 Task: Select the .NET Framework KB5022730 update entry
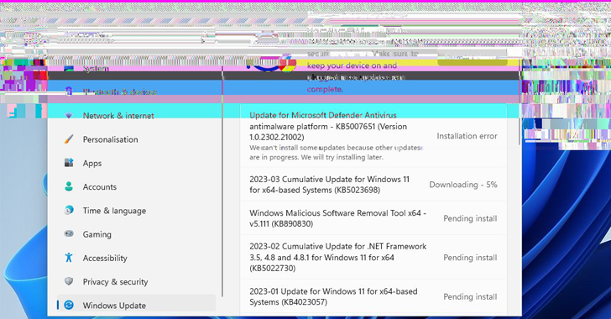[373, 258]
